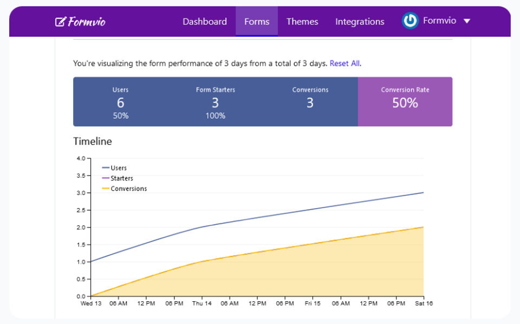Toggle the Users series in chart legend
This screenshot has width=520, height=324.
(x=114, y=168)
